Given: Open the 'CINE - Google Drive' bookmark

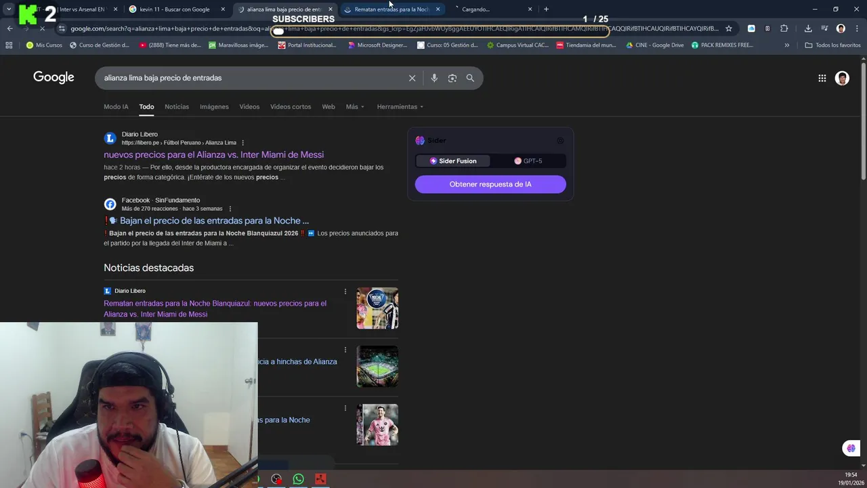Looking at the screenshot, I should [x=655, y=45].
